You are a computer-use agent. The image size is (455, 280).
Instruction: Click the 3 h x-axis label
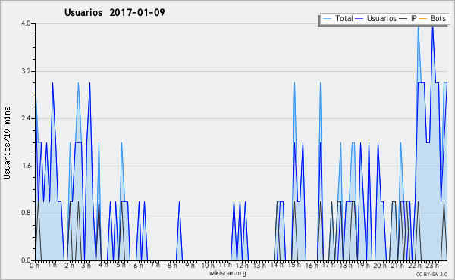86,265
